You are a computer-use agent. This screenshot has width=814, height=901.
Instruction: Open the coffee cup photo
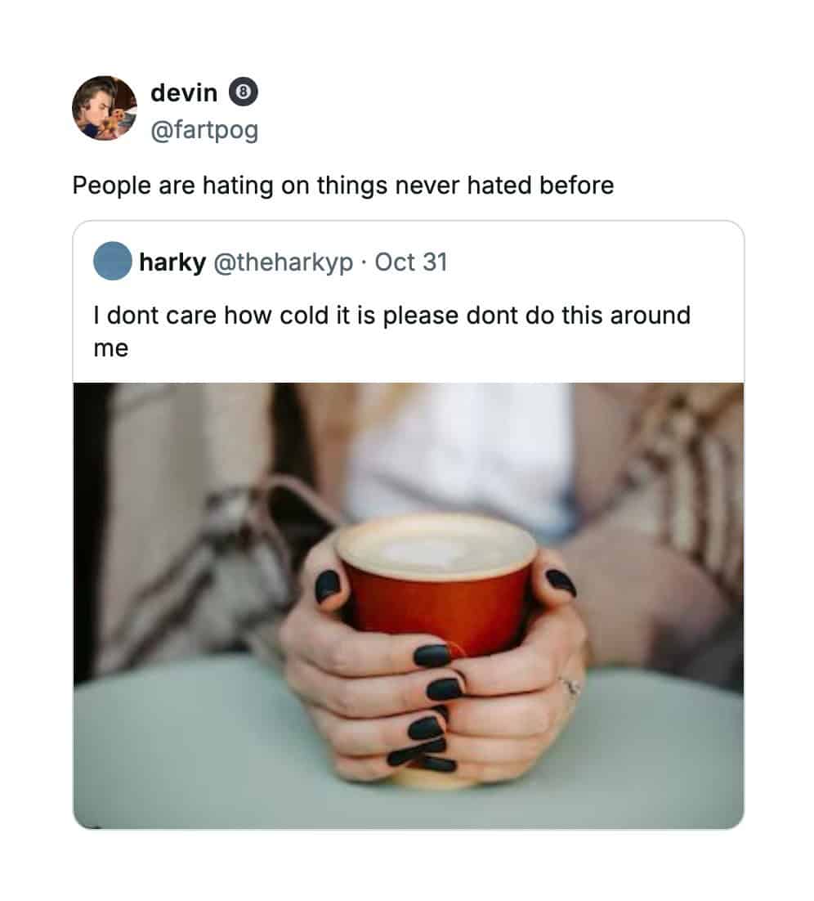click(409, 606)
